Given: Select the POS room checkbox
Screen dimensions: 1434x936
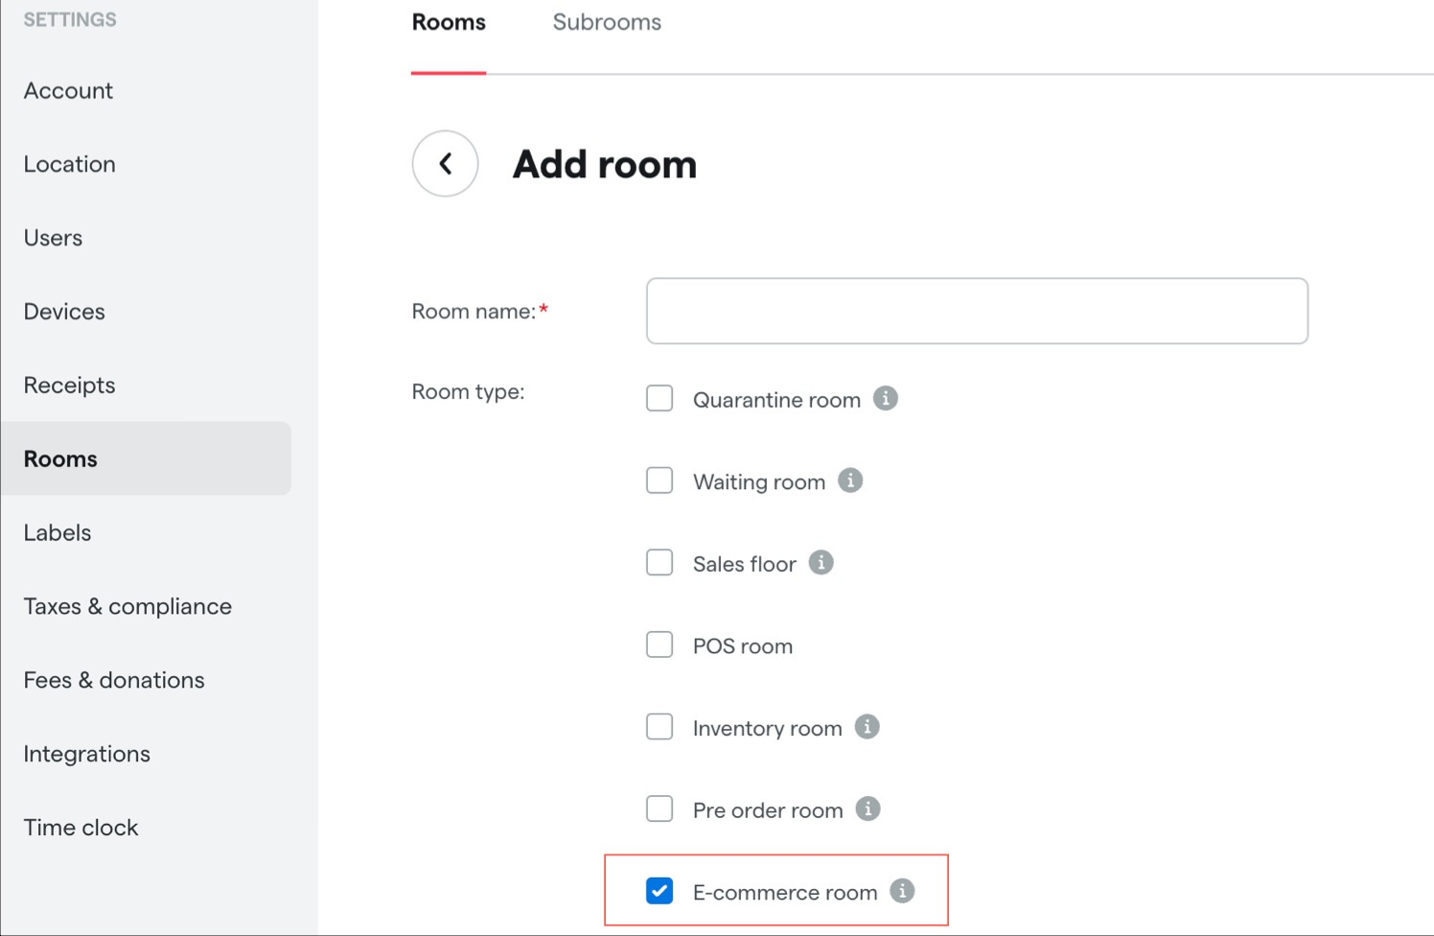Looking at the screenshot, I should tap(659, 644).
